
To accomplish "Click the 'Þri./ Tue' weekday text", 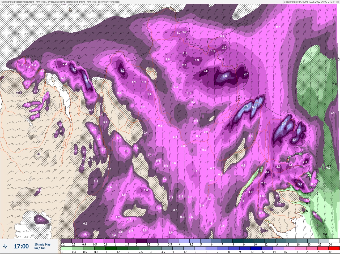I will [40, 248].
